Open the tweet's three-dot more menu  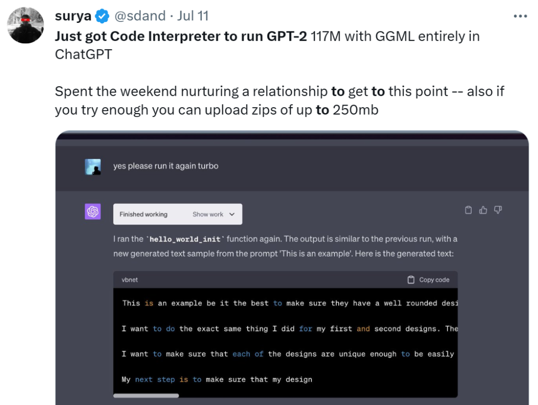pos(520,16)
